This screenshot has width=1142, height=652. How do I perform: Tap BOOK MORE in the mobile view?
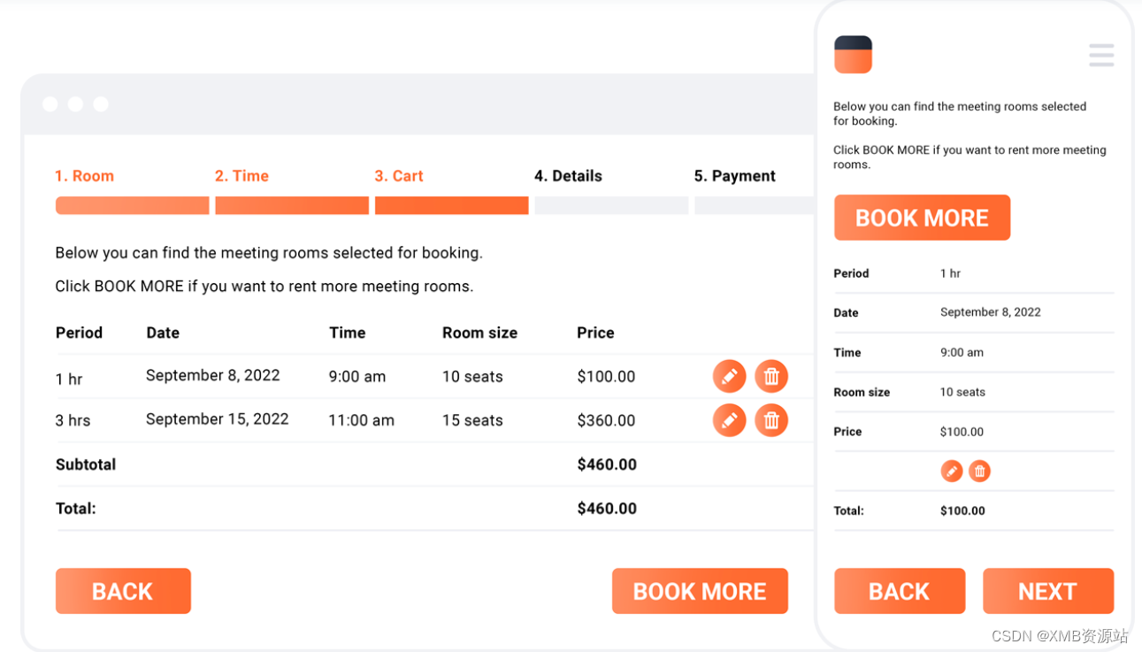[x=922, y=218]
